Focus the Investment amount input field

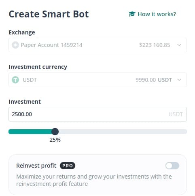click(97, 114)
